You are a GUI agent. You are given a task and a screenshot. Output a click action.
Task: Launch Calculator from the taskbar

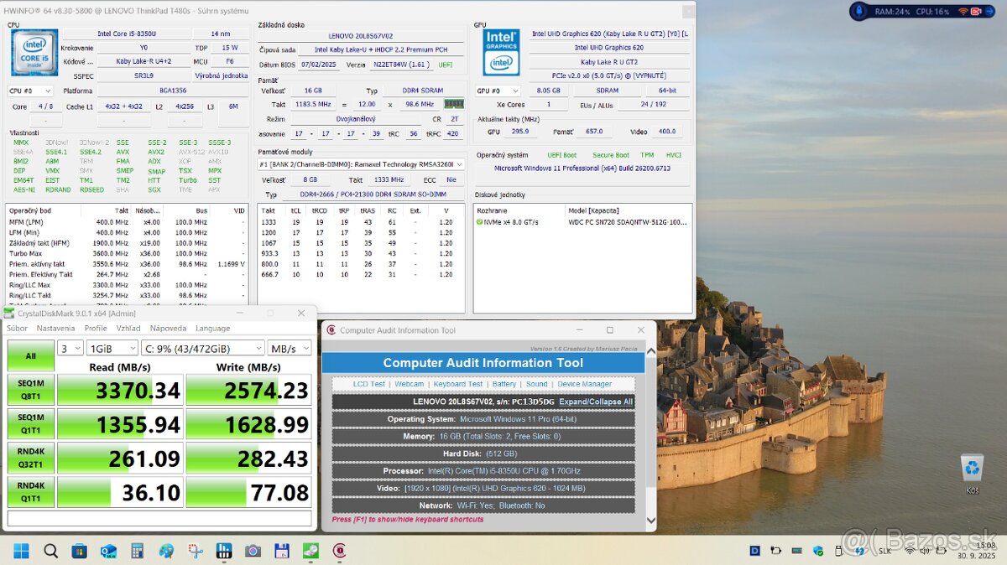pyautogui.click(x=137, y=551)
